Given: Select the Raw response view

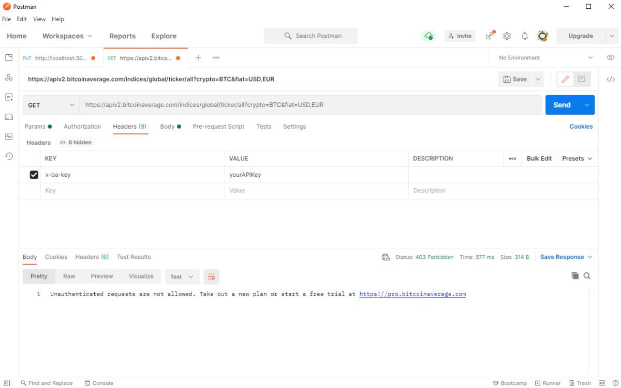Looking at the screenshot, I should coord(69,276).
